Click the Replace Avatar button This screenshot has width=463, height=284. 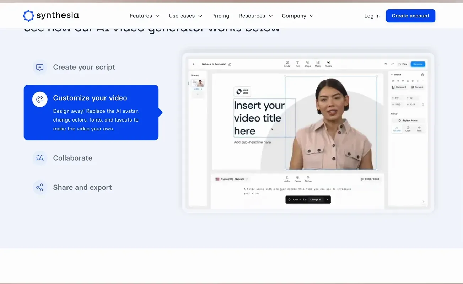408,120
